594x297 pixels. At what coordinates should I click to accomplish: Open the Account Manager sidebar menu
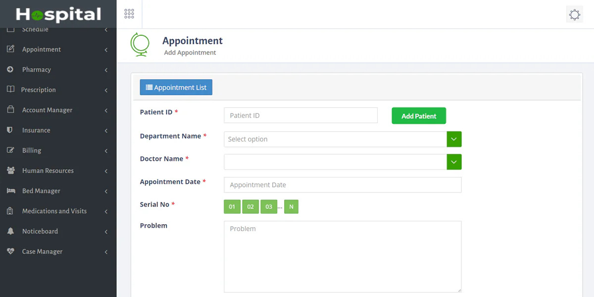[58, 110]
